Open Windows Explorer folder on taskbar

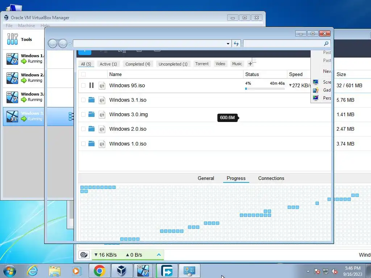(55, 271)
